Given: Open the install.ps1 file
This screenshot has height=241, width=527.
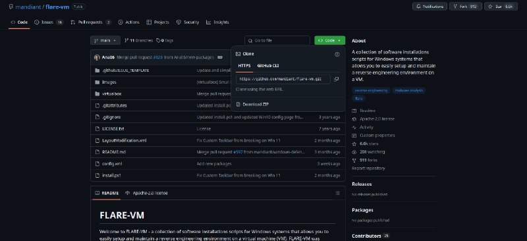Looking at the screenshot, I should pyautogui.click(x=111, y=175).
